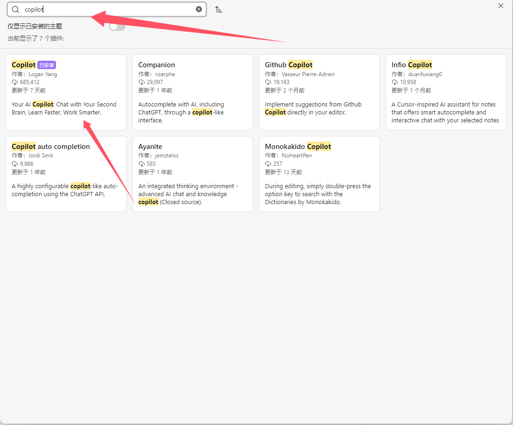Click download icon next to 19,163
Viewport: 513px width, 425px height.
pos(268,82)
